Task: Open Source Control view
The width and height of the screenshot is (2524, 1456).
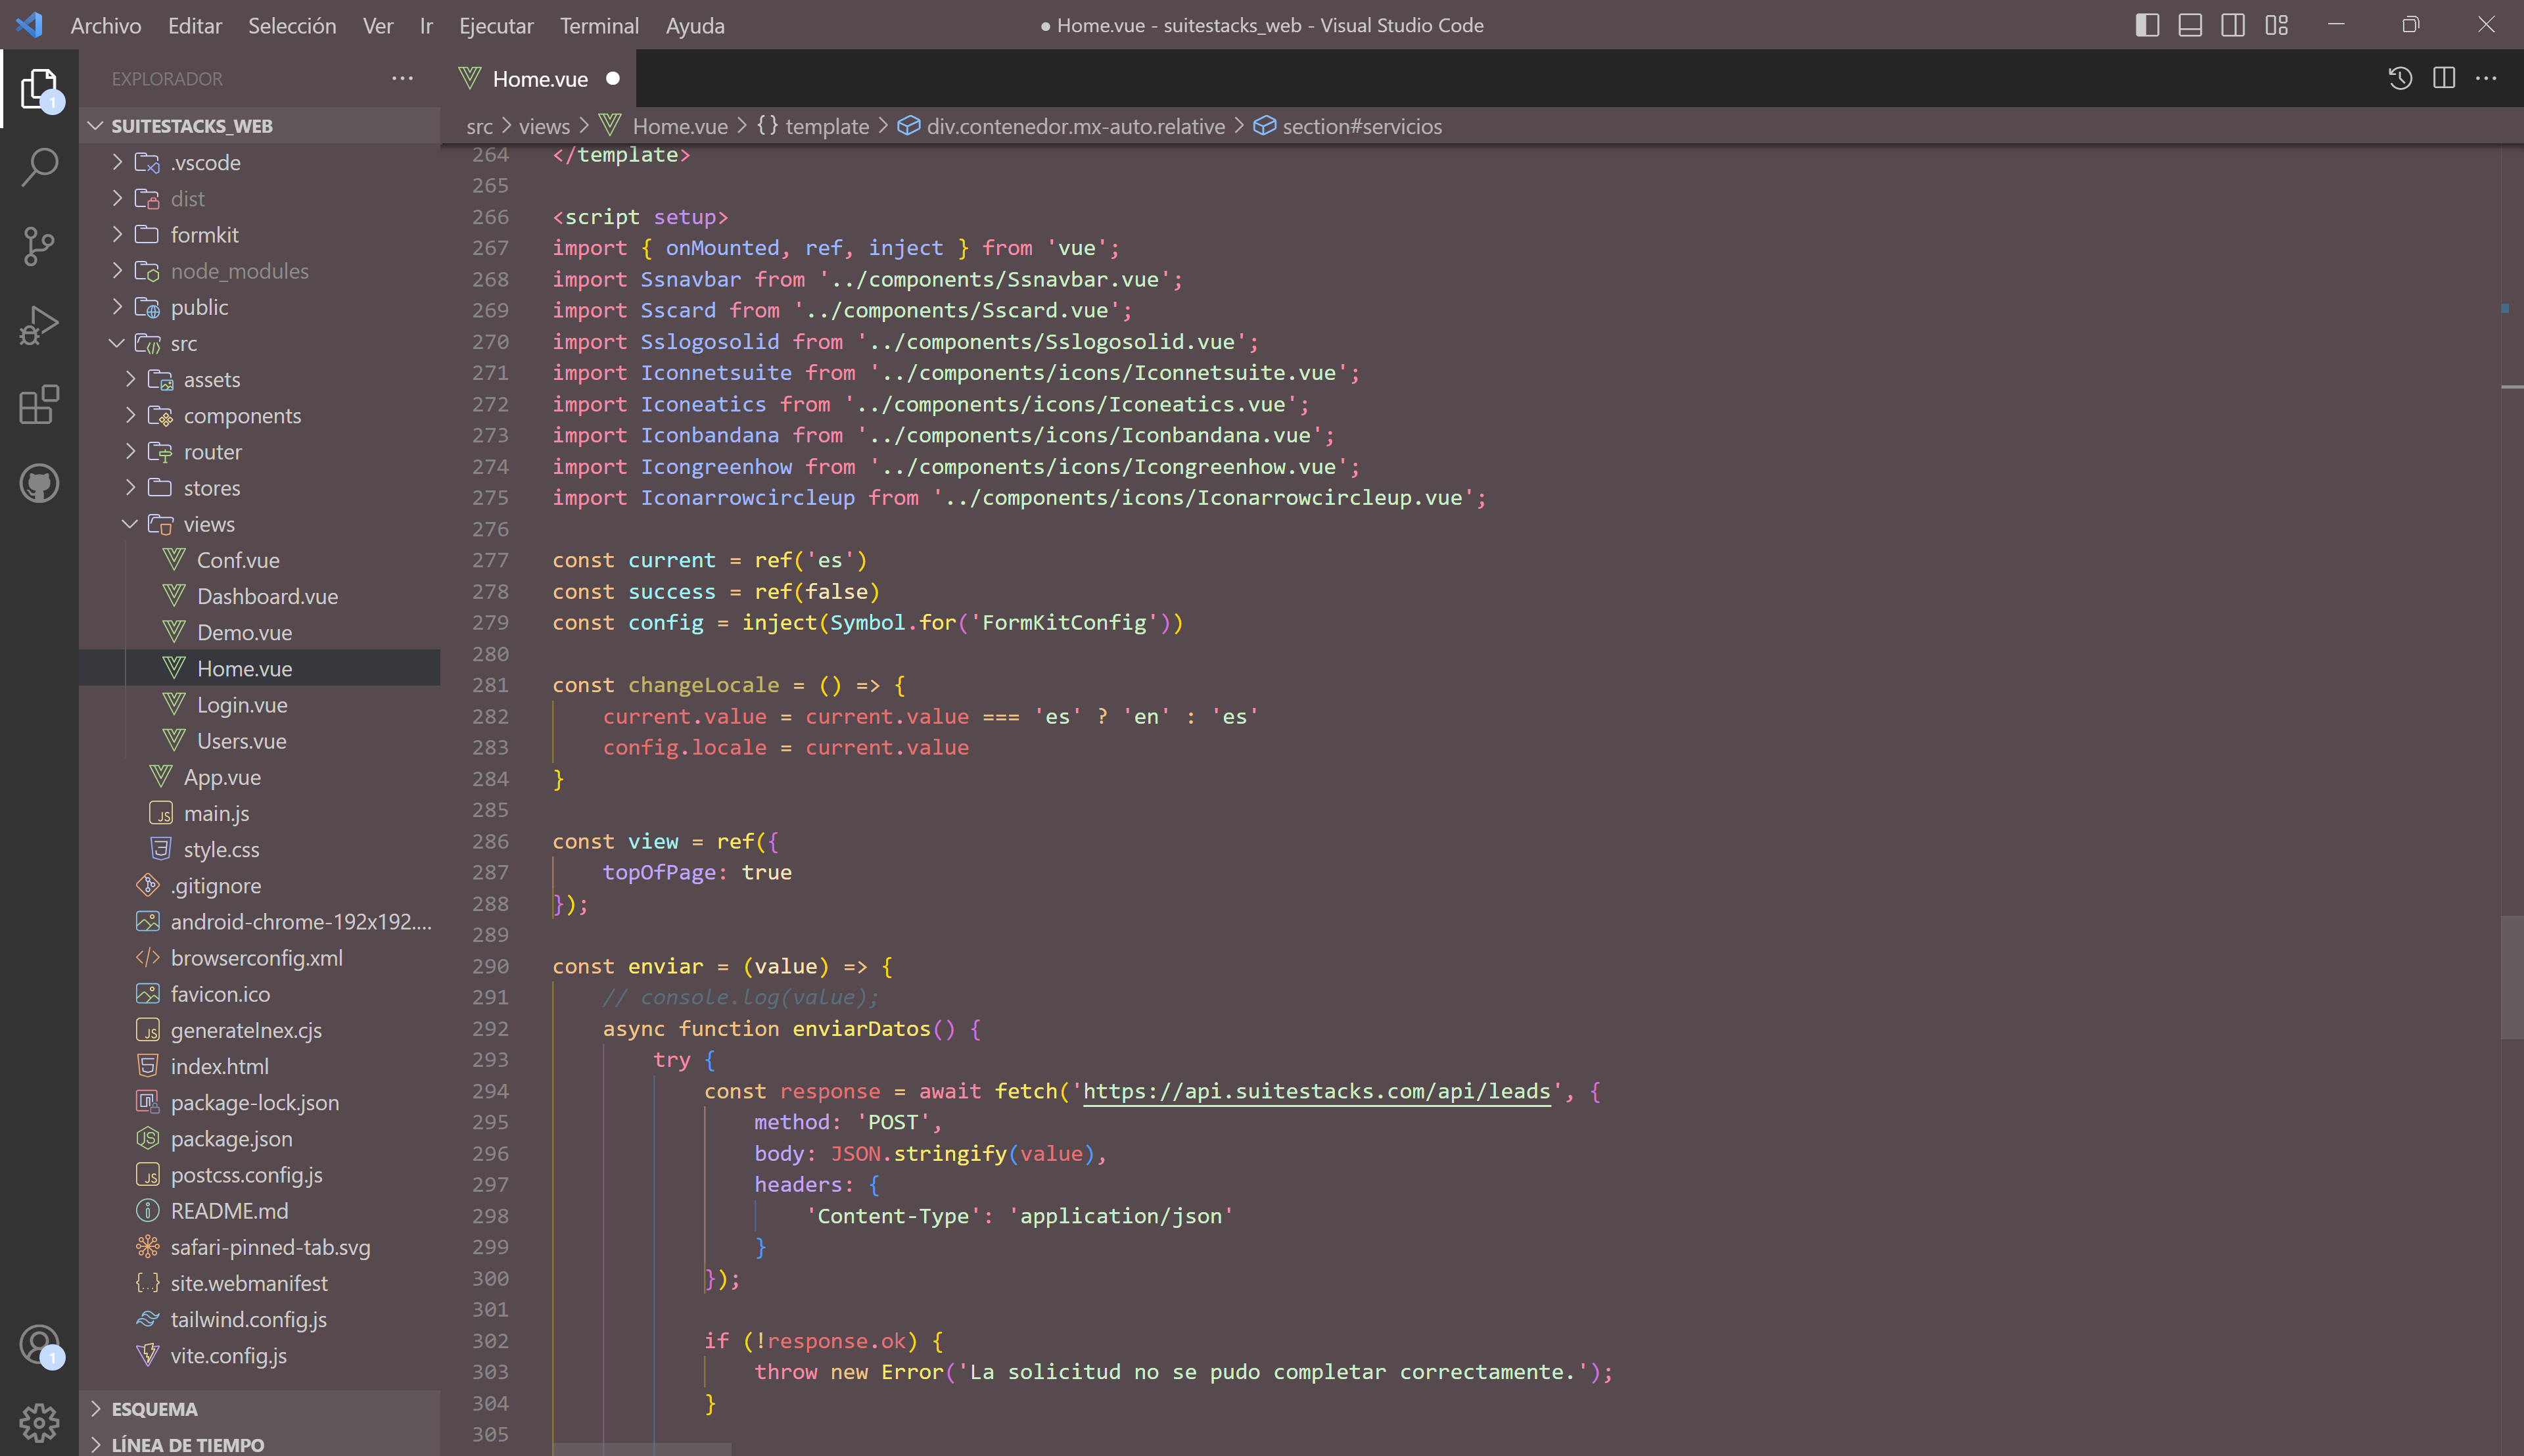Action: pyautogui.click(x=39, y=246)
